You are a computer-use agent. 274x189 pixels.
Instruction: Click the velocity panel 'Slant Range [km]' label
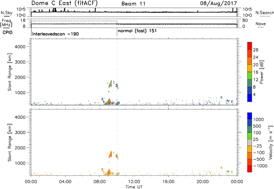coord(10,143)
